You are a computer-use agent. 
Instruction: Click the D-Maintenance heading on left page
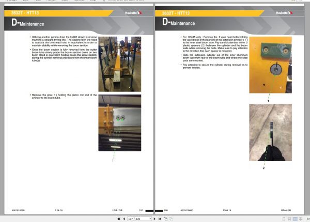coord(28,23)
